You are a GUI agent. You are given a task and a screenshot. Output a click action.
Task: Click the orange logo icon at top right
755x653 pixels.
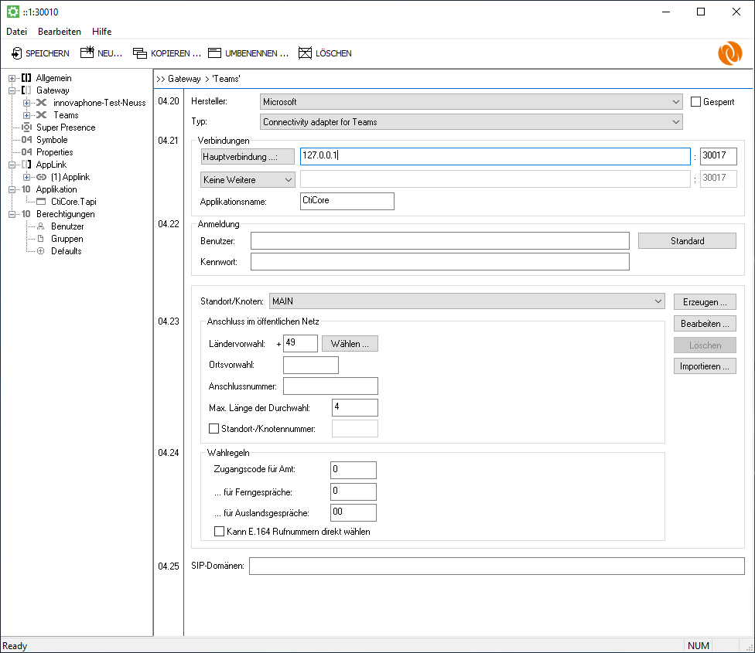point(729,53)
